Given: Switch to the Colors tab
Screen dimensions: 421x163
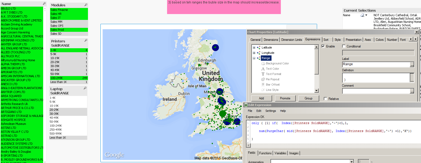Looking at the screenshot, I should coord(380,40).
